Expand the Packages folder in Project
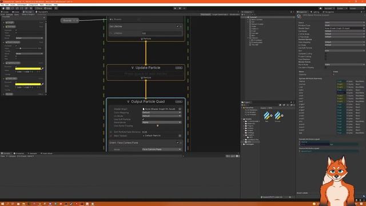 coord(242,144)
